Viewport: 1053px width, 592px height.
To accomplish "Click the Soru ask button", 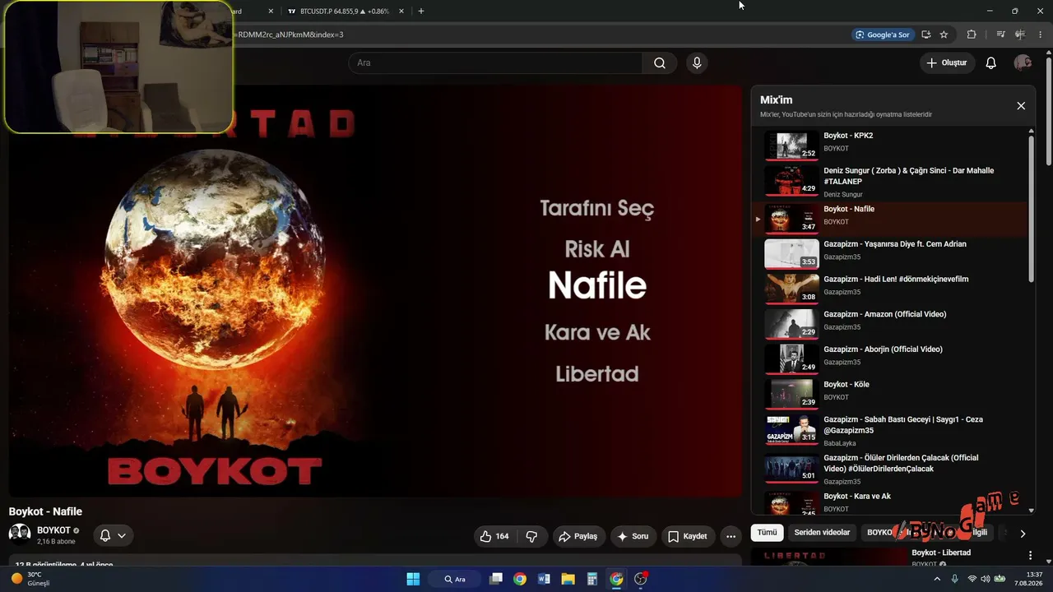I will [x=633, y=536].
